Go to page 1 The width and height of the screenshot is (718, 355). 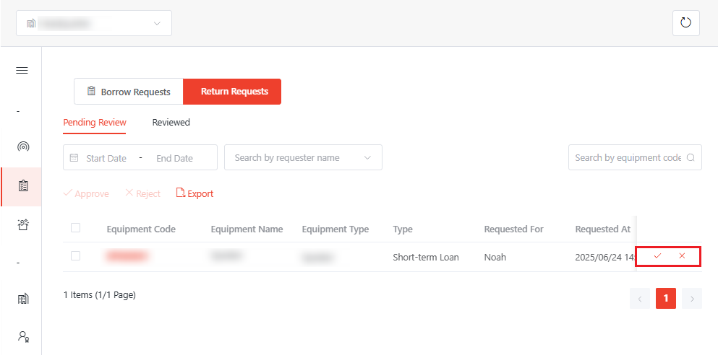click(666, 298)
